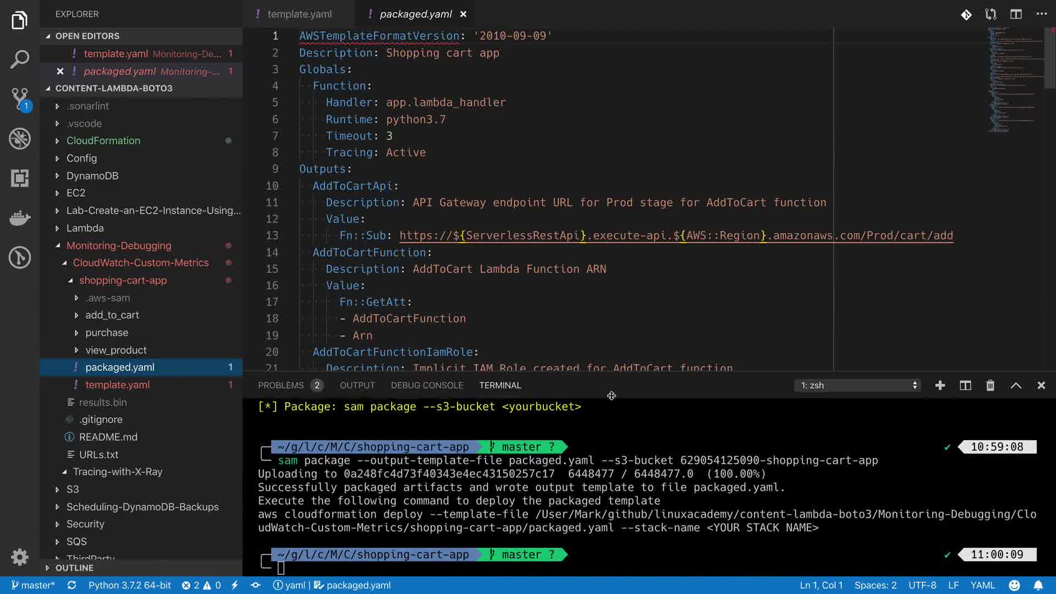1056x594 pixels.
Task: Click the YAML language mode button
Action: [982, 585]
